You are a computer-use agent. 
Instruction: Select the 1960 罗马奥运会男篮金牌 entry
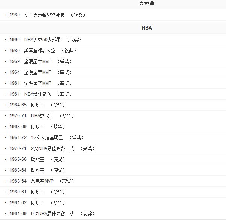pos(113,15)
